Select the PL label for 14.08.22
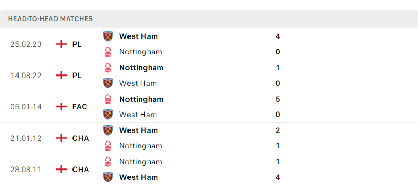Image resolution: width=420 pixels, height=188 pixels. [77, 76]
